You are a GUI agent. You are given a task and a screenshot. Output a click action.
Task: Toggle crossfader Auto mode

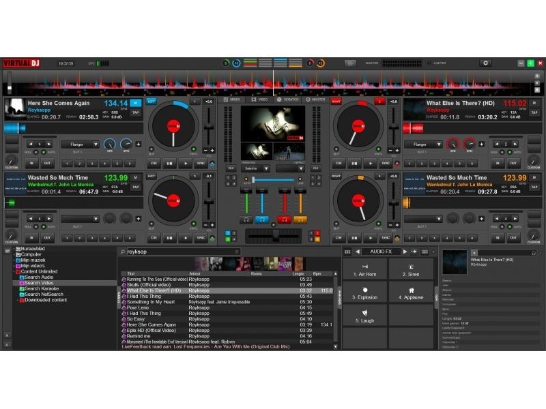(x=246, y=179)
